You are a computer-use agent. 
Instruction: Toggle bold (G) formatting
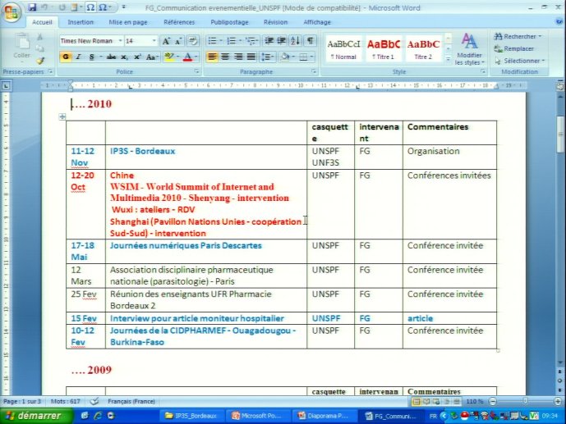pyautogui.click(x=66, y=57)
